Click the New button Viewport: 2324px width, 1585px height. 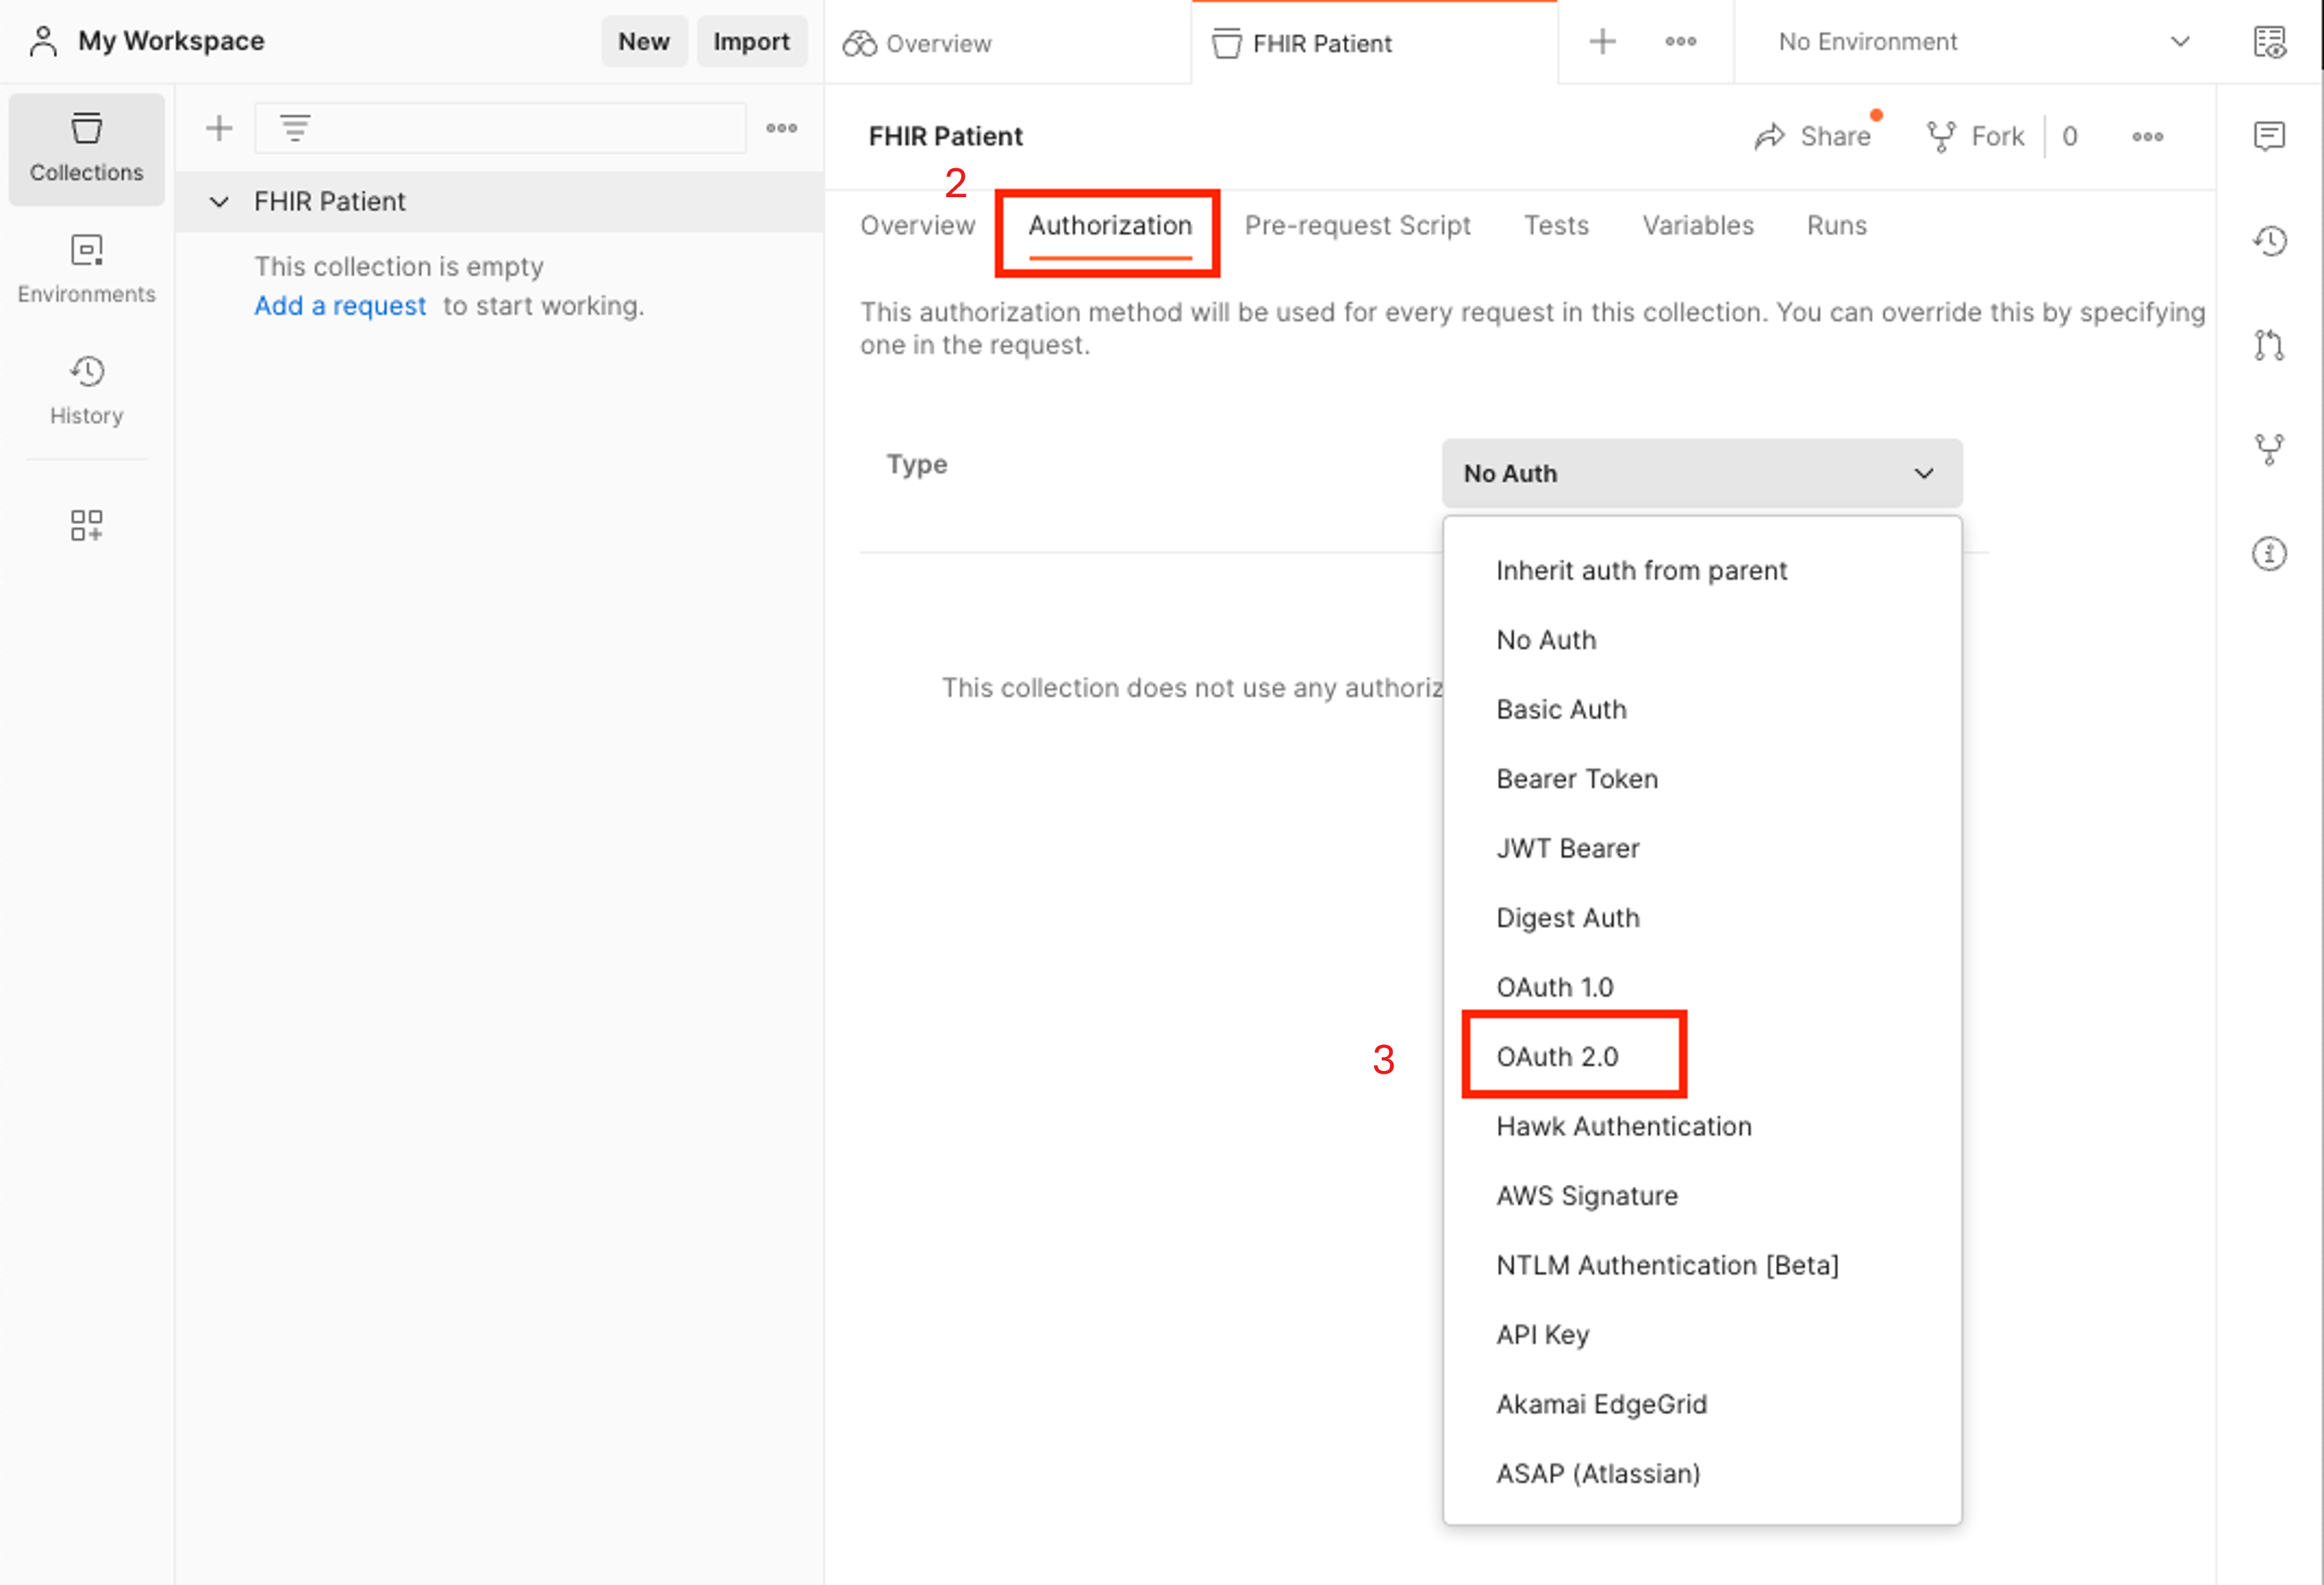tap(644, 41)
